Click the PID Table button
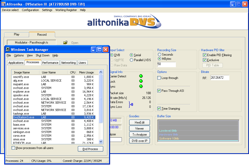Screen dimensions: 249x165 [x=213, y=65]
